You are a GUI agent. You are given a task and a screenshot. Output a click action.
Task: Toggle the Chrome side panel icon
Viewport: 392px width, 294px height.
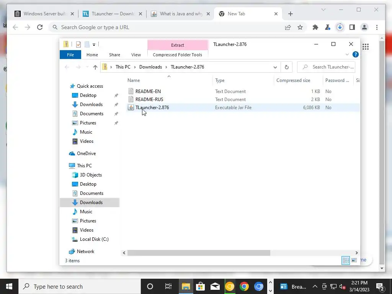point(352,27)
